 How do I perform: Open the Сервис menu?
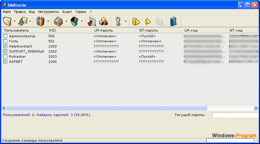(x=81, y=12)
